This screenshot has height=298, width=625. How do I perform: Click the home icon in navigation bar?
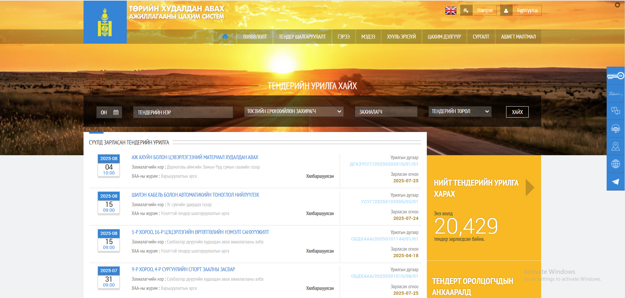pos(225,37)
